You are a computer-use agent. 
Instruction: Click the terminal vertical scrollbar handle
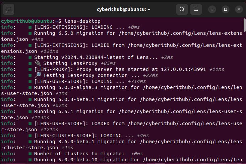(x=244, y=25)
